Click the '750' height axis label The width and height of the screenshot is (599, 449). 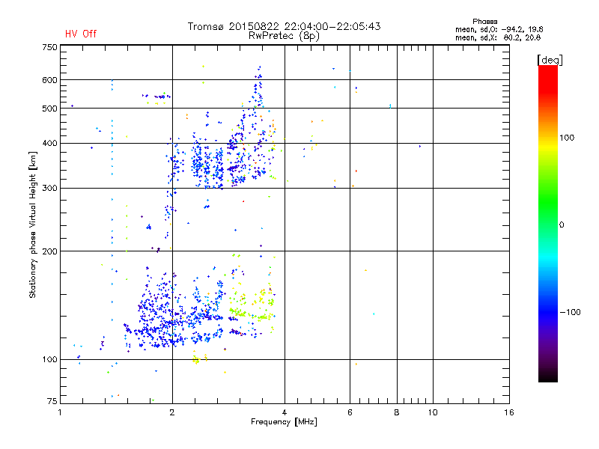point(50,47)
